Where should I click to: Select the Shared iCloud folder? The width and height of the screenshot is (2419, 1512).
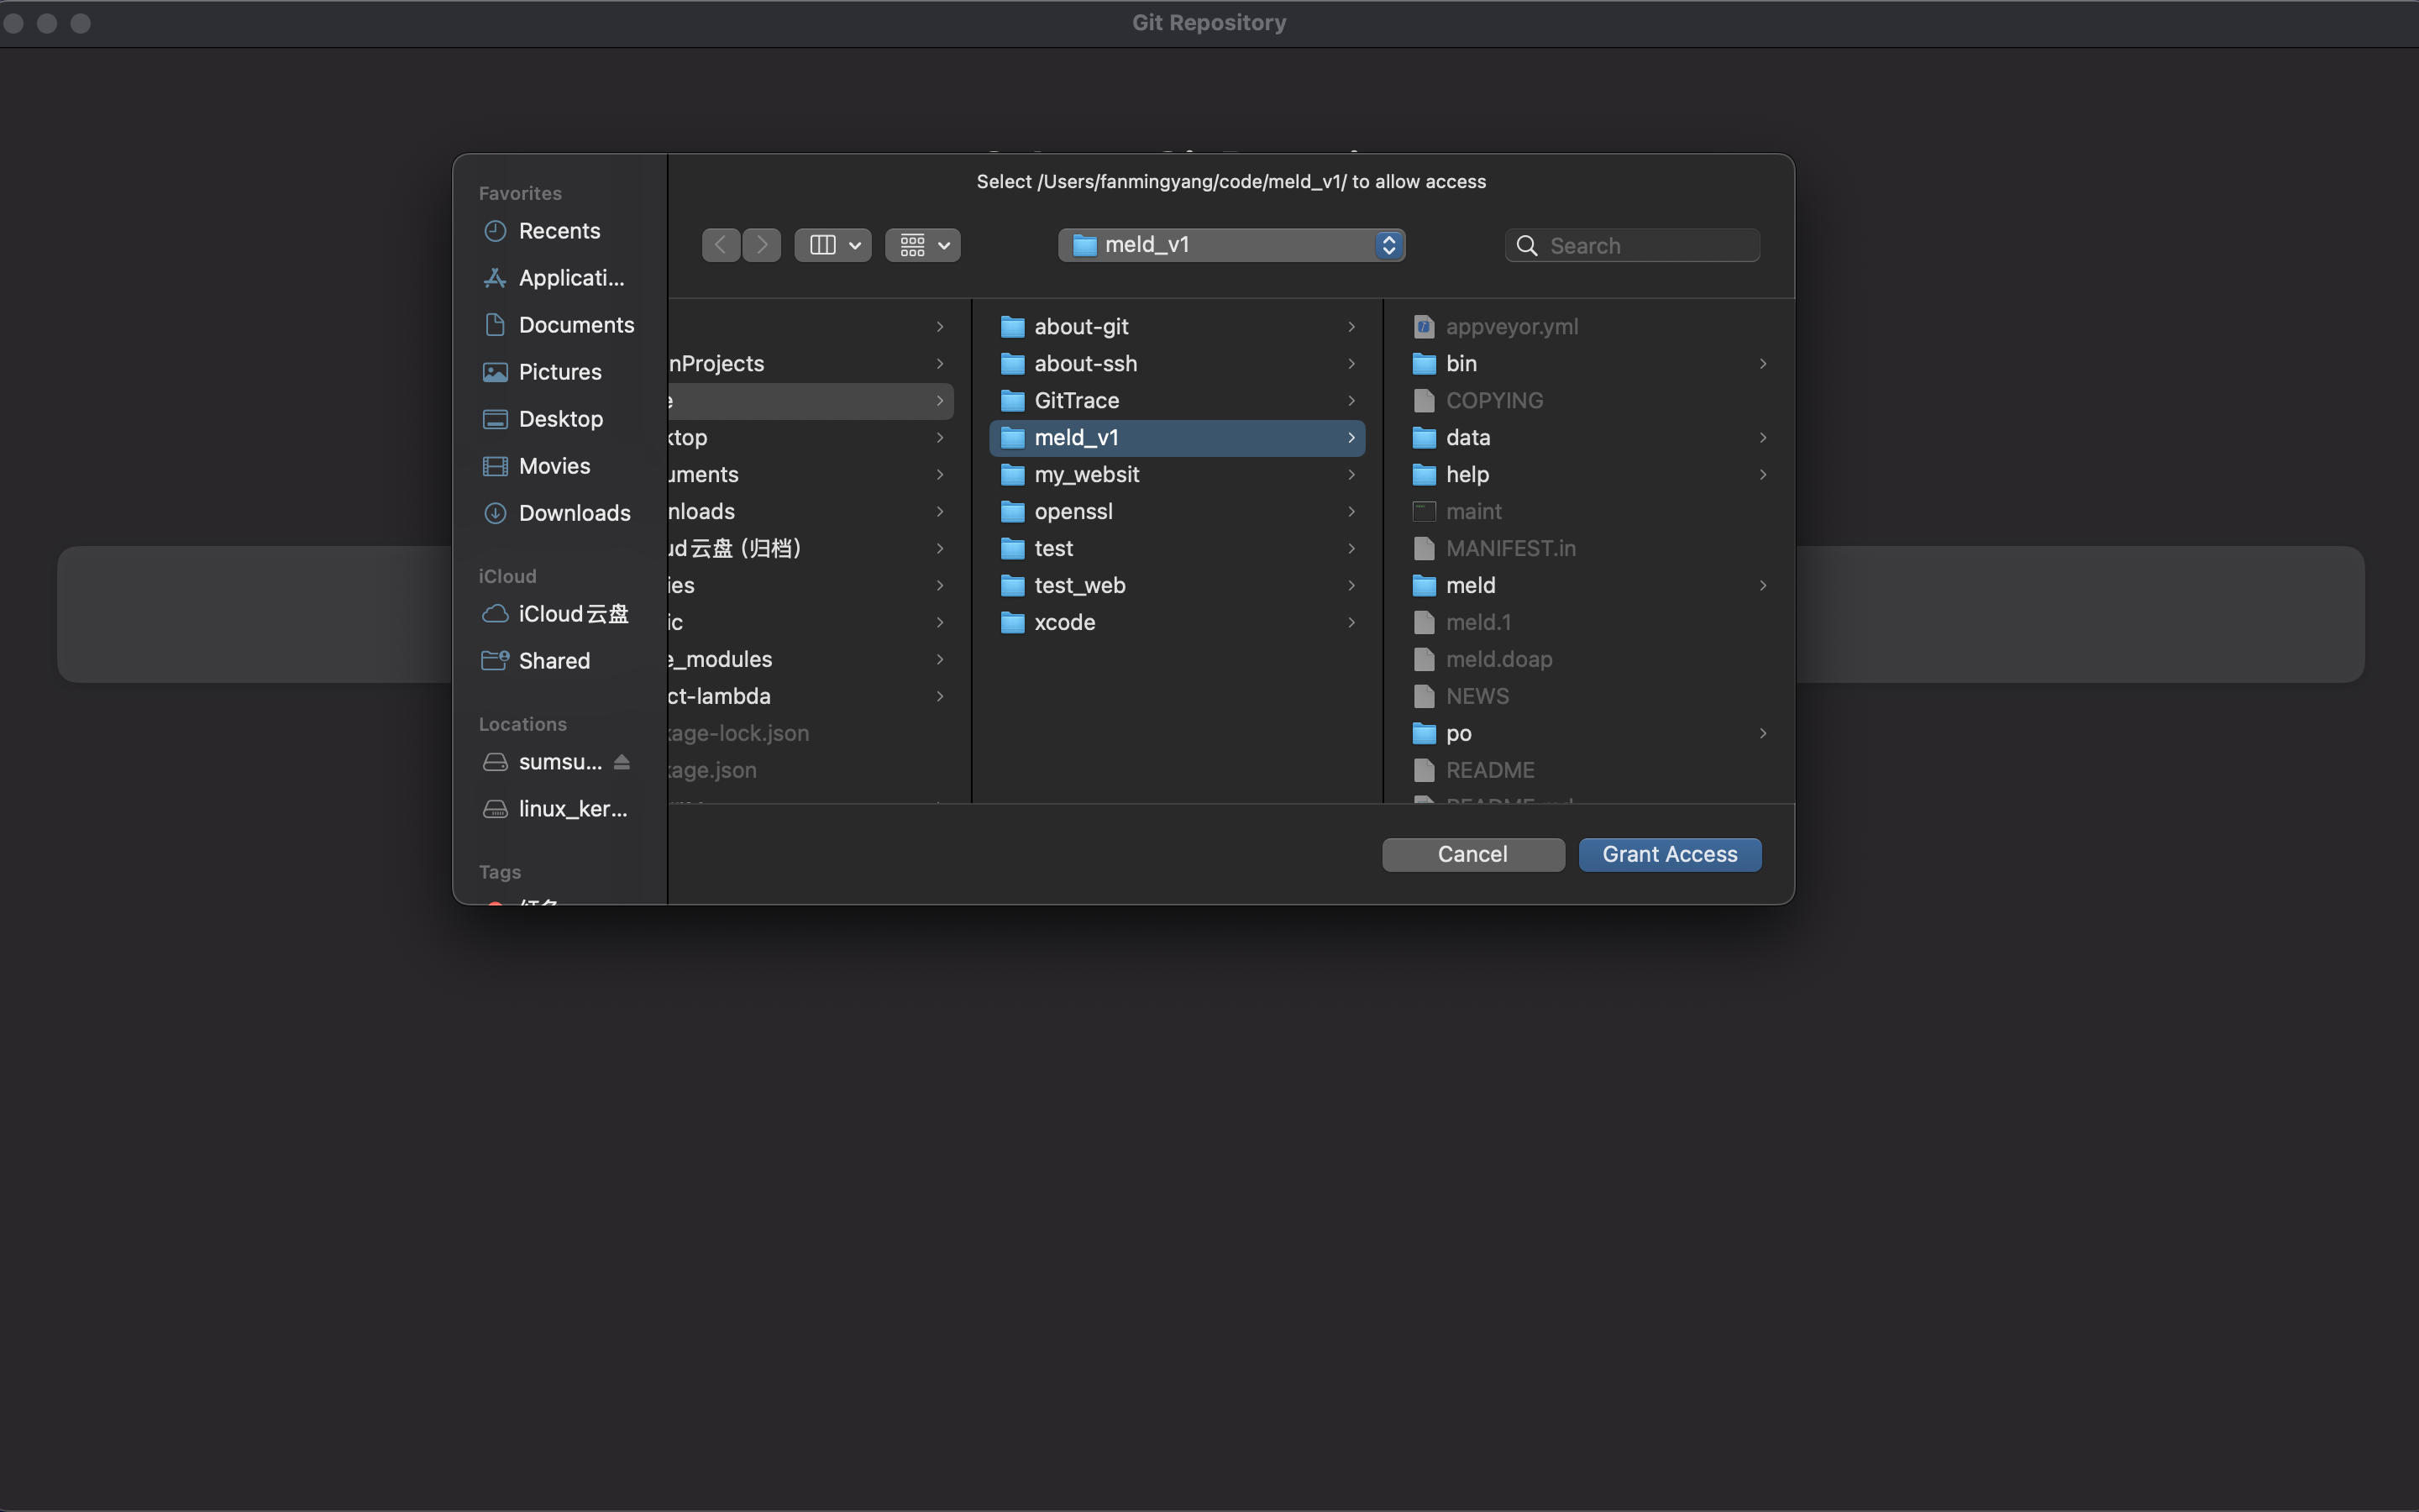554,661
